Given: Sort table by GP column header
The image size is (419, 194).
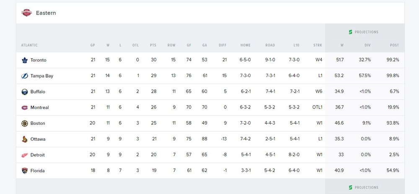Looking at the screenshot, I should point(93,45).
